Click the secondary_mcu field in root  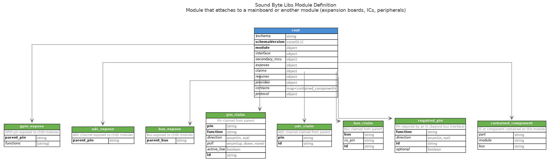(x=268, y=59)
